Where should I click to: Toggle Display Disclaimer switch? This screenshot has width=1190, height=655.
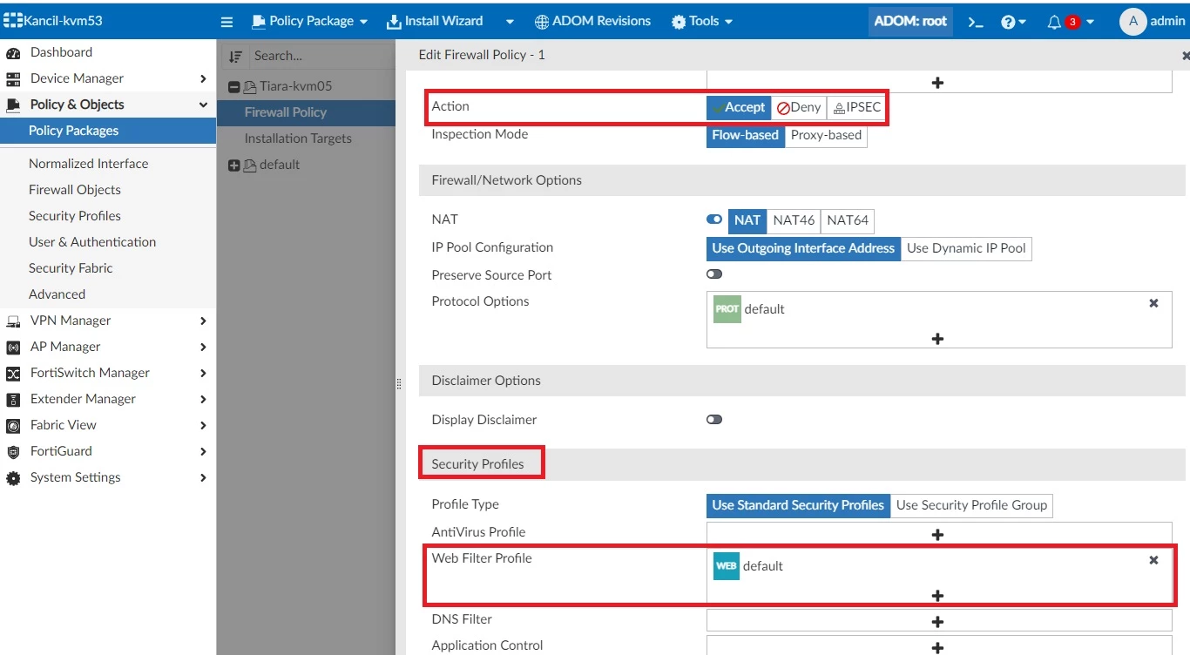[714, 420]
